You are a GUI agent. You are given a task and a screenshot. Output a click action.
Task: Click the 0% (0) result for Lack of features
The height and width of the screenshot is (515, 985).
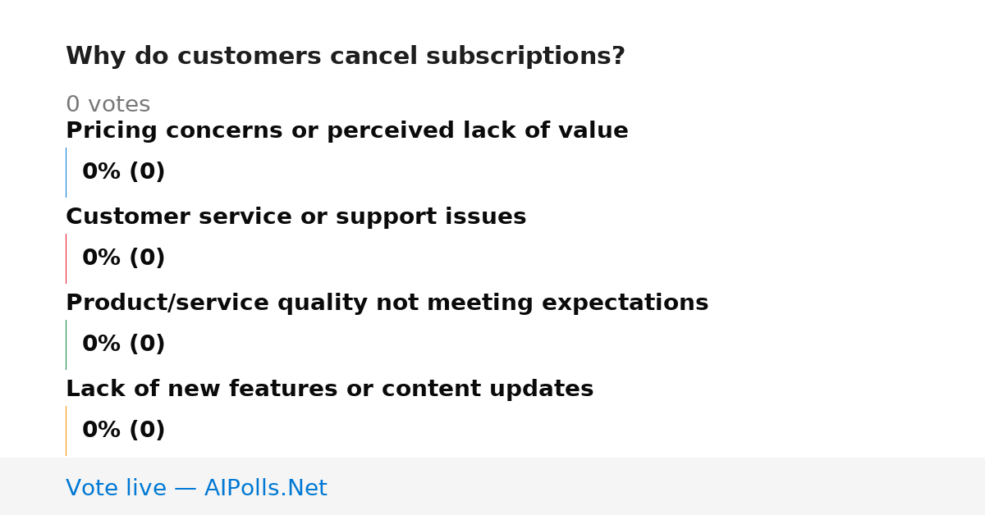coord(123,431)
